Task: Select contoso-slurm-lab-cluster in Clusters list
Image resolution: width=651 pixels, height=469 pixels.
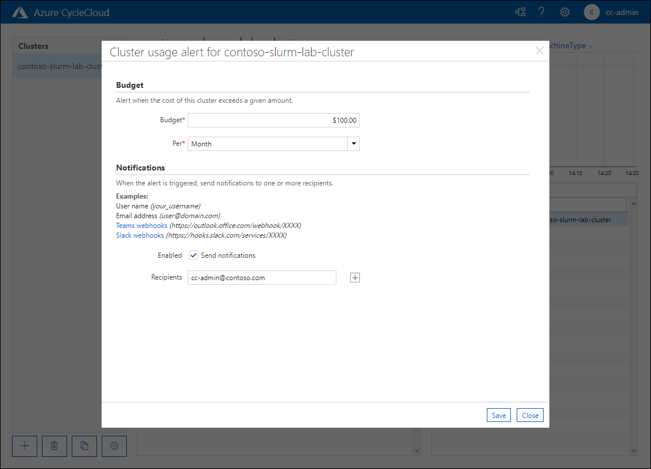Action: click(x=57, y=65)
